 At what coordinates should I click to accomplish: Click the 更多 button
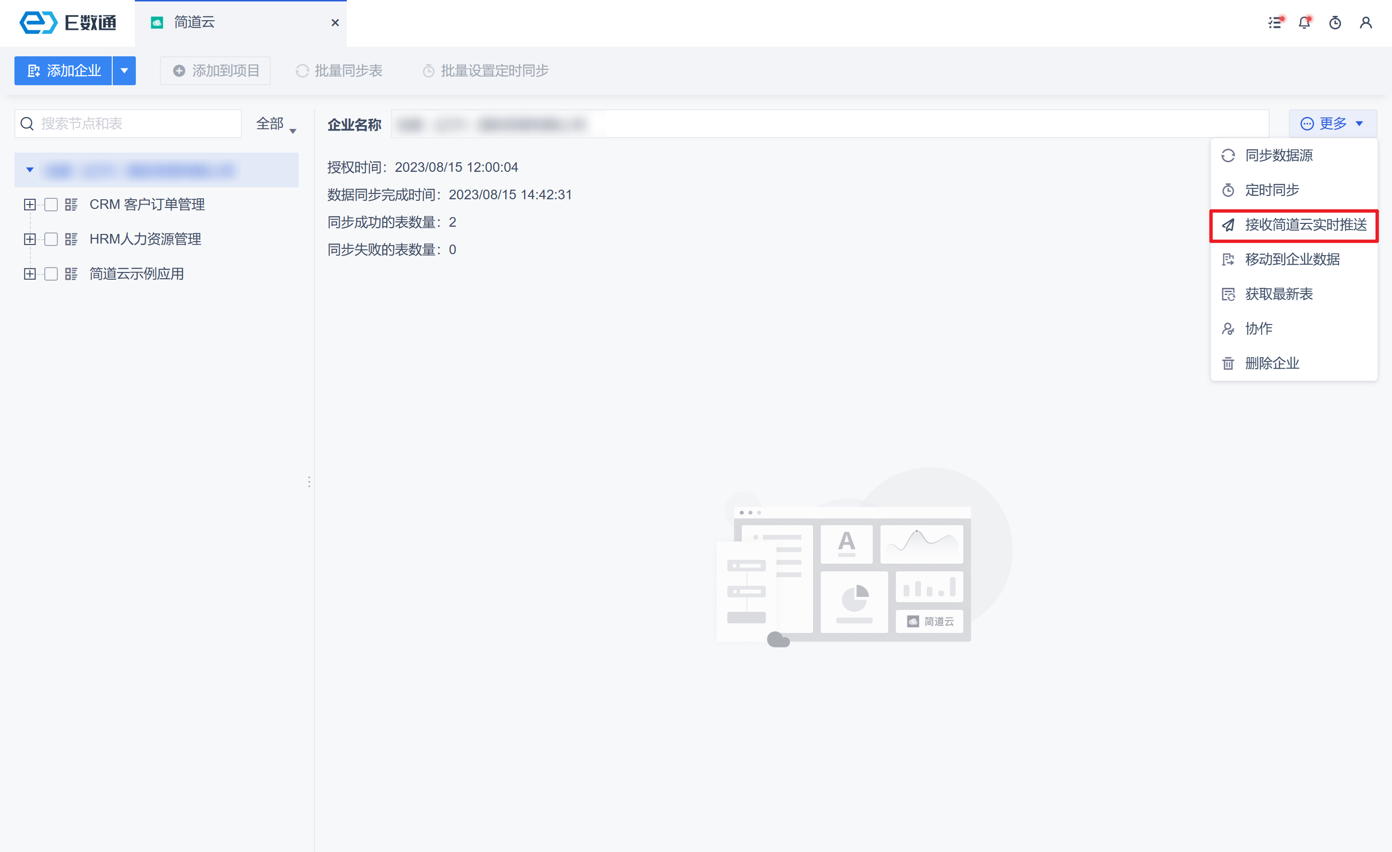tap(1332, 124)
